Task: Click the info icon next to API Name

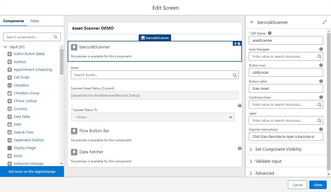Action: 269,33
